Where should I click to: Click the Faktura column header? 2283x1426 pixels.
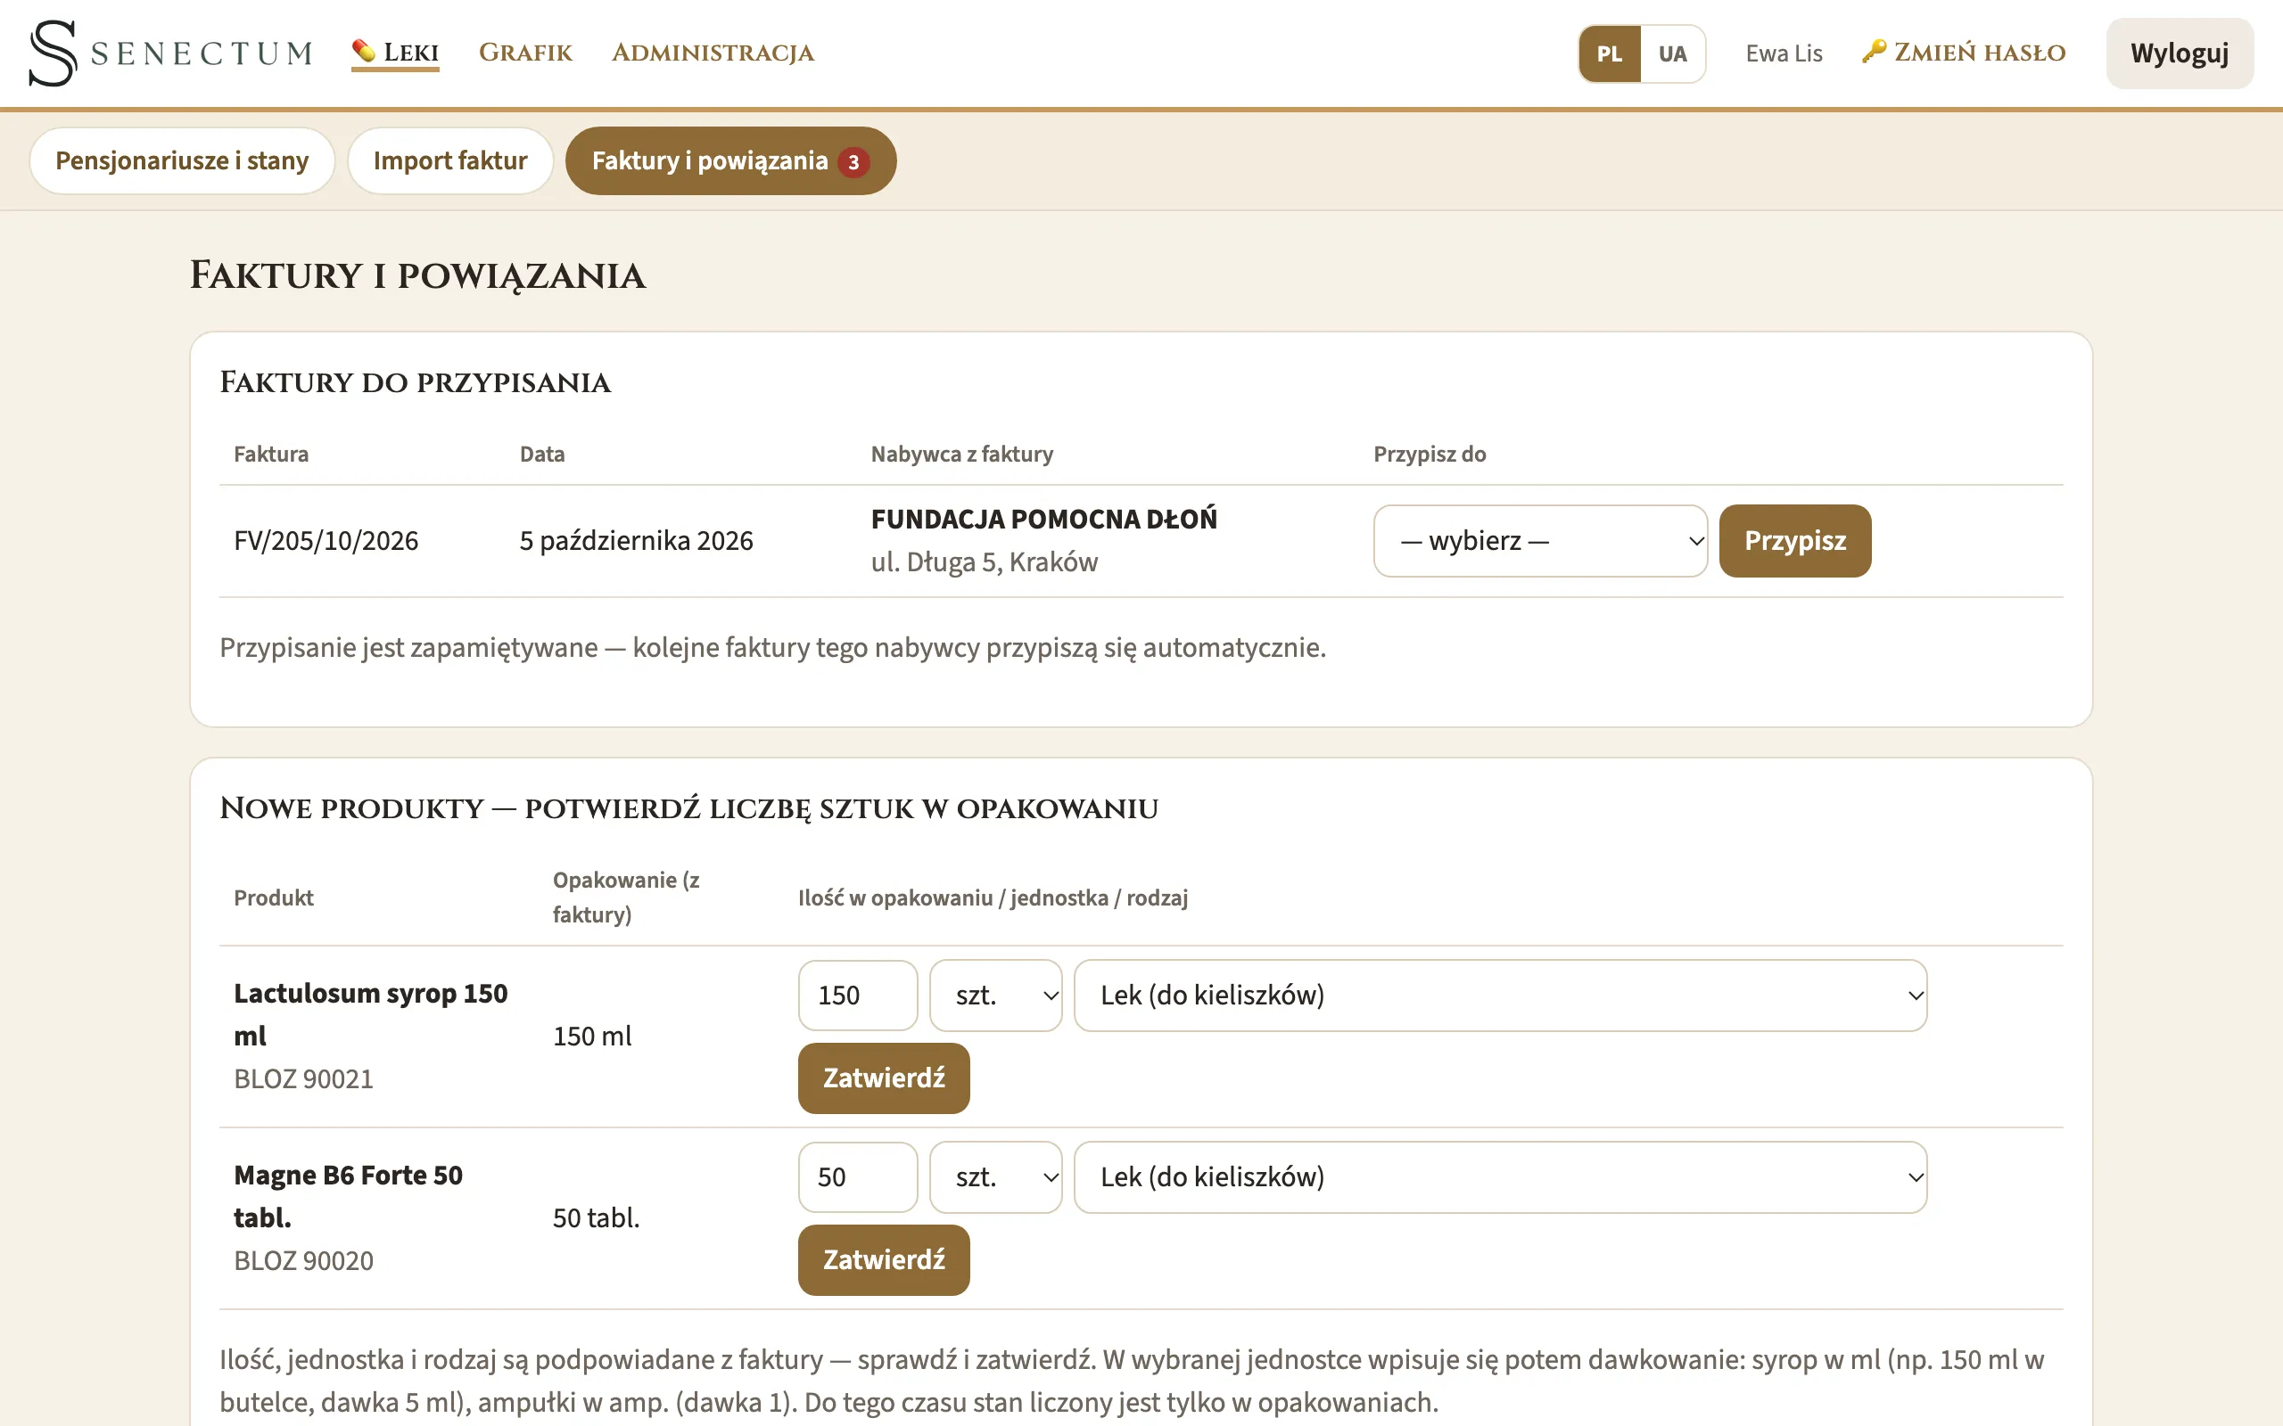pyautogui.click(x=271, y=455)
